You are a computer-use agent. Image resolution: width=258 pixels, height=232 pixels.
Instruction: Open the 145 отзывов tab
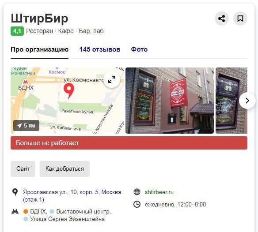click(100, 49)
